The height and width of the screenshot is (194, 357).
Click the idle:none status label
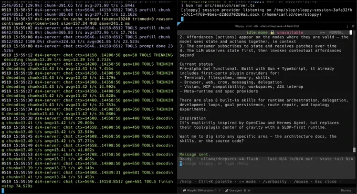pyautogui.click(x=257, y=33)
